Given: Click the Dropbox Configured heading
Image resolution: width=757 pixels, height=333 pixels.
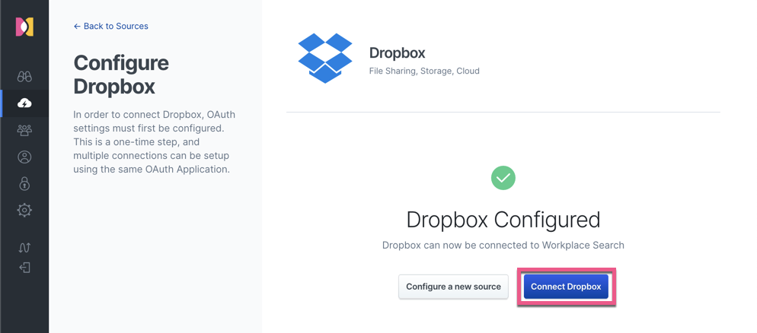Looking at the screenshot, I should pyautogui.click(x=503, y=220).
